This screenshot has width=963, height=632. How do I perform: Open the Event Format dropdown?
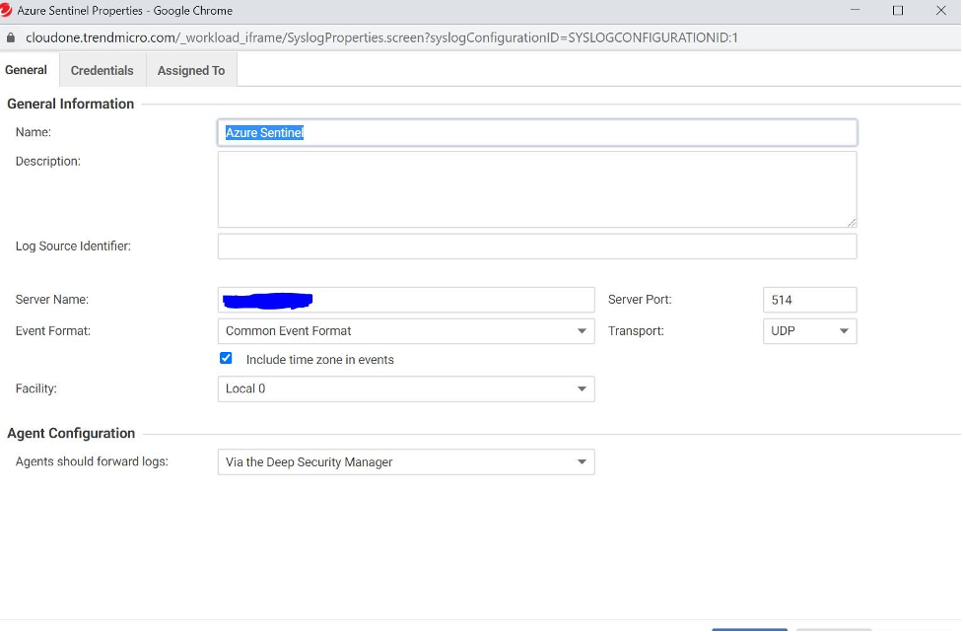click(406, 331)
